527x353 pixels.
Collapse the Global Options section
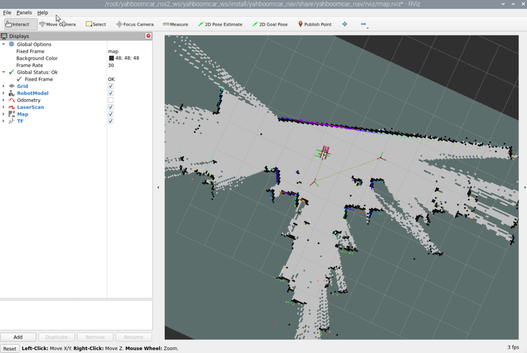point(4,44)
